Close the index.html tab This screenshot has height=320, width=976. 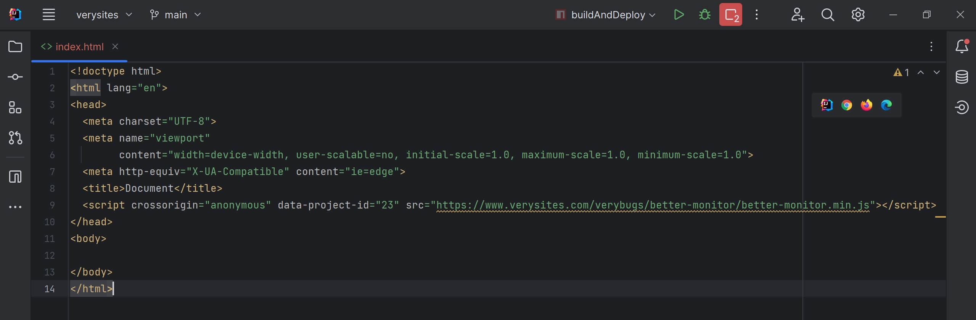[115, 46]
